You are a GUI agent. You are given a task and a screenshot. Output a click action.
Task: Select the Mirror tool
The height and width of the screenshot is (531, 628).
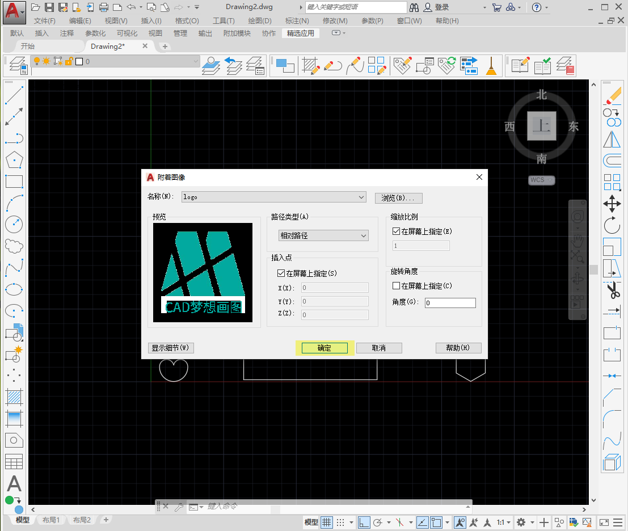point(612,140)
